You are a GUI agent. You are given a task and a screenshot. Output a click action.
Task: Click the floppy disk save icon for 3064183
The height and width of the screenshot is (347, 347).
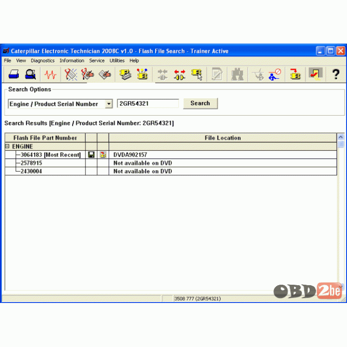[91, 155]
